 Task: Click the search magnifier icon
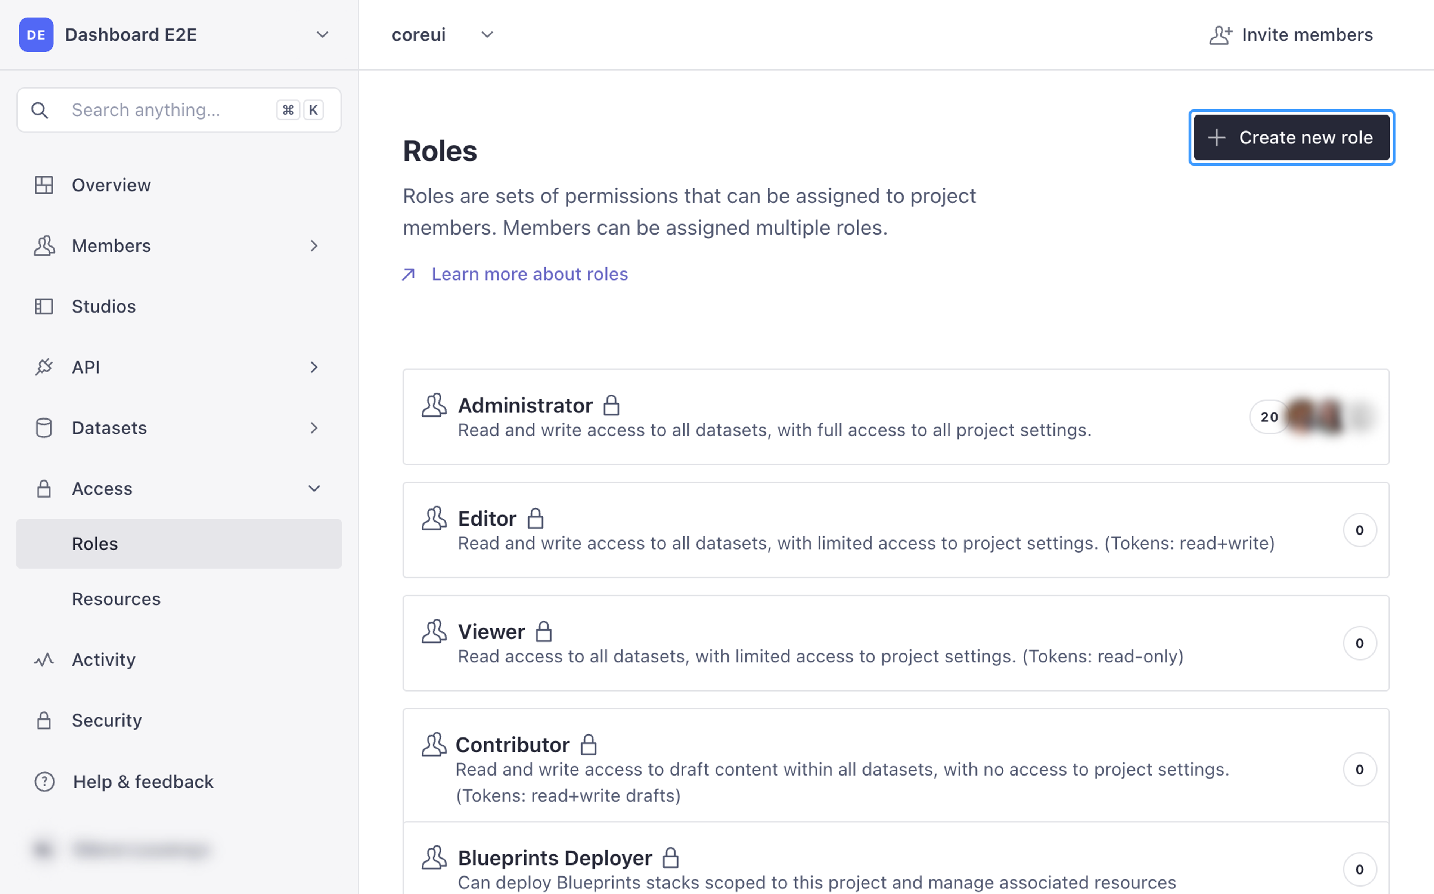(40, 110)
